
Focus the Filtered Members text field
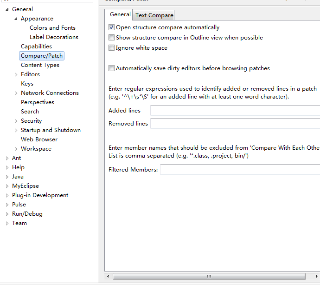pyautogui.click(x=240, y=170)
